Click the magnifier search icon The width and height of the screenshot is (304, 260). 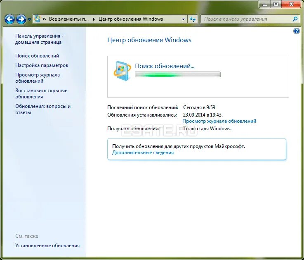[295, 19]
